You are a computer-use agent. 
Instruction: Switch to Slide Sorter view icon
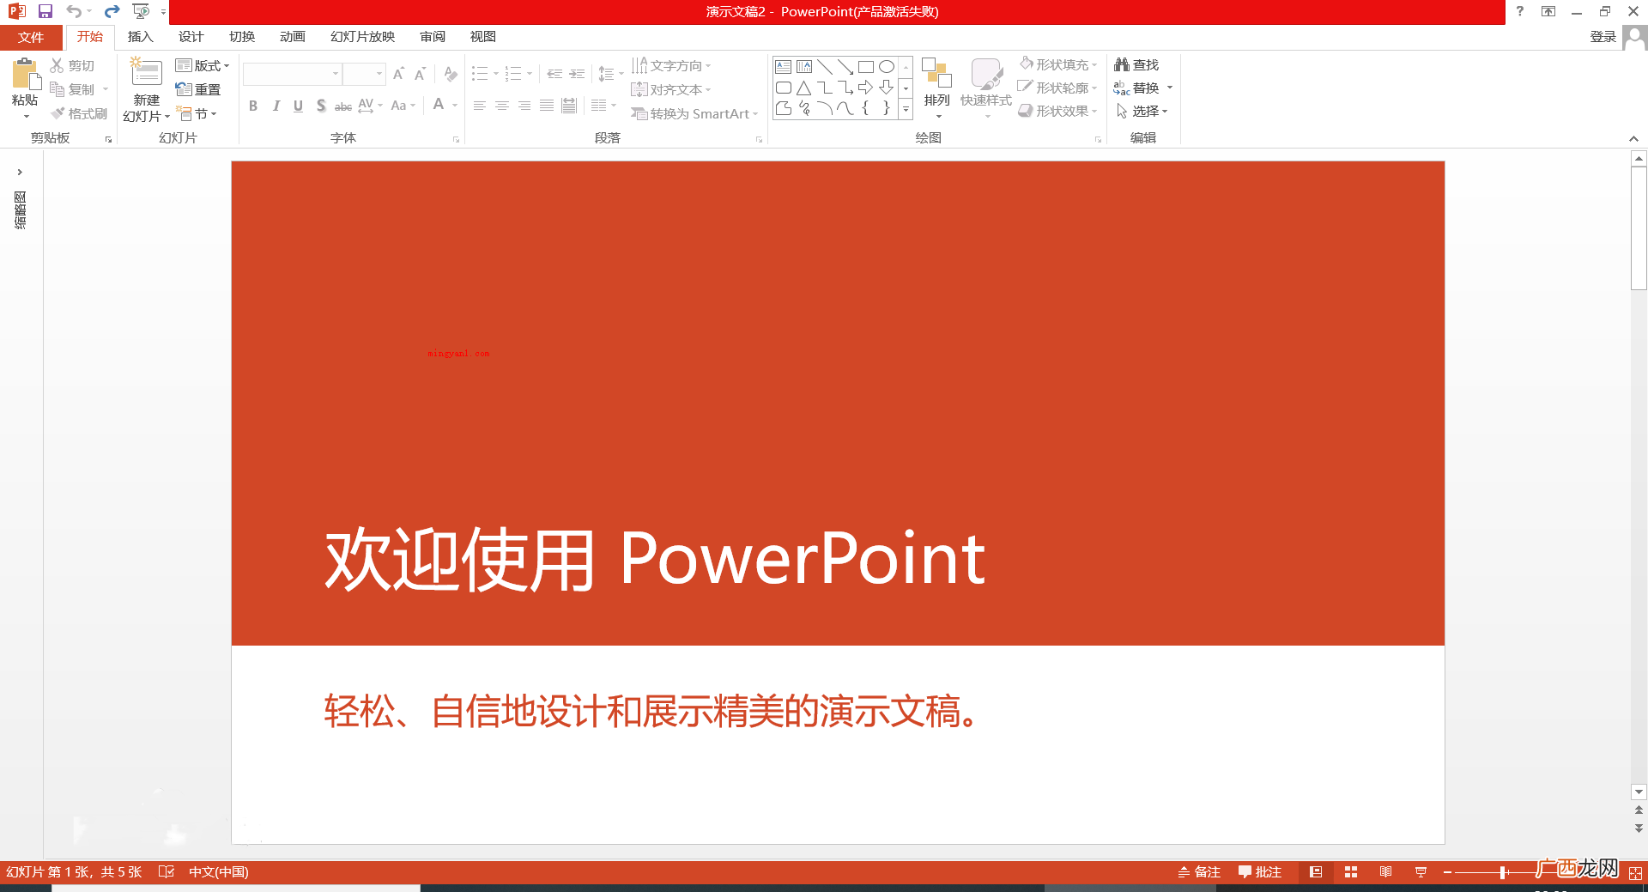(x=1351, y=872)
